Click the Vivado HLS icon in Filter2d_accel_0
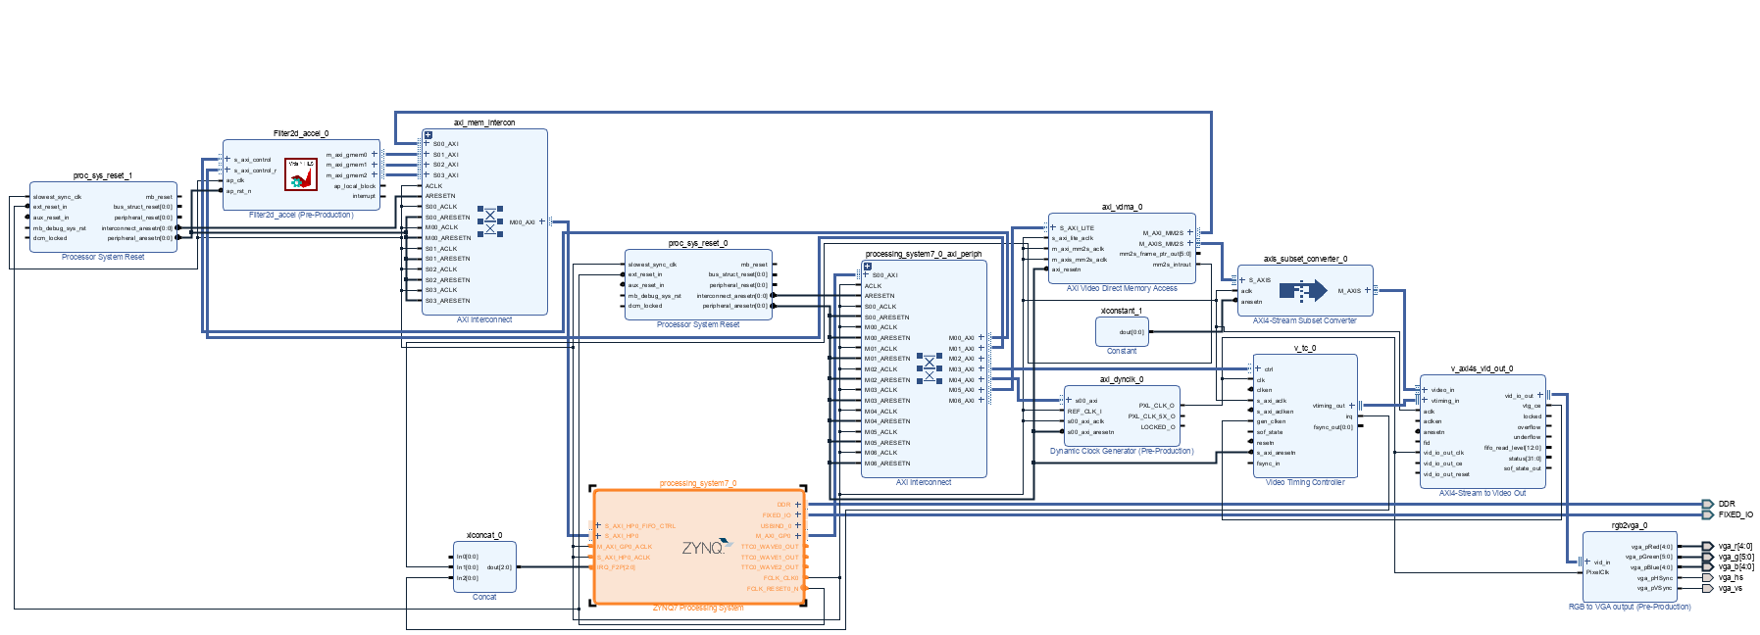The height and width of the screenshot is (635, 1760). tap(301, 173)
